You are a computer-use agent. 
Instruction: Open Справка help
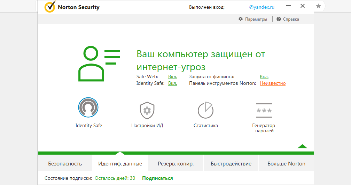pos(291,19)
